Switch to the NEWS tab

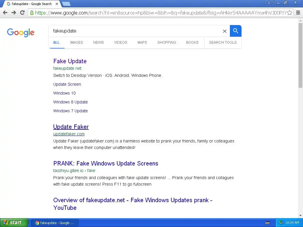[x=99, y=43]
